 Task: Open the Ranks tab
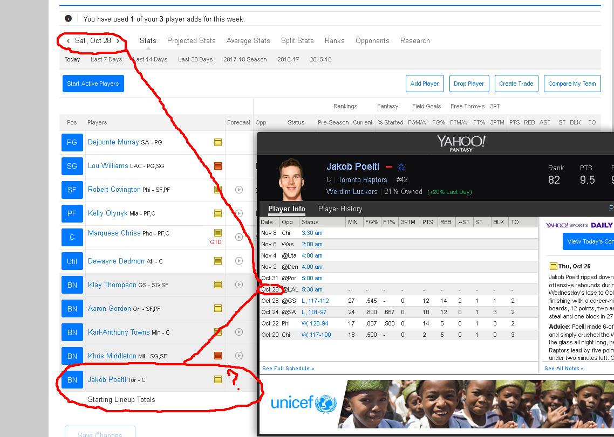click(x=335, y=41)
